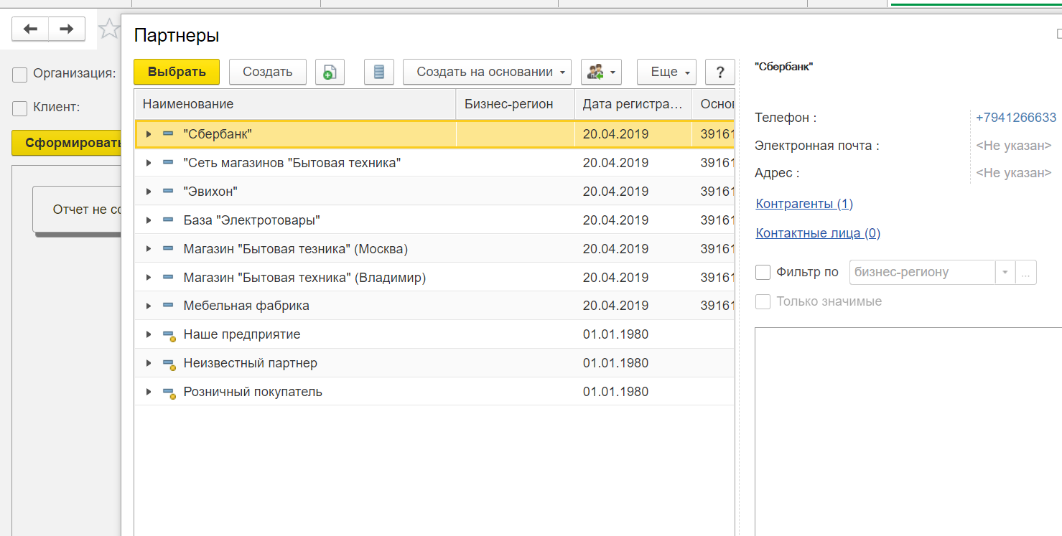Add report to favorites with star icon
Image resolution: width=1062 pixels, height=536 pixels.
(x=109, y=29)
